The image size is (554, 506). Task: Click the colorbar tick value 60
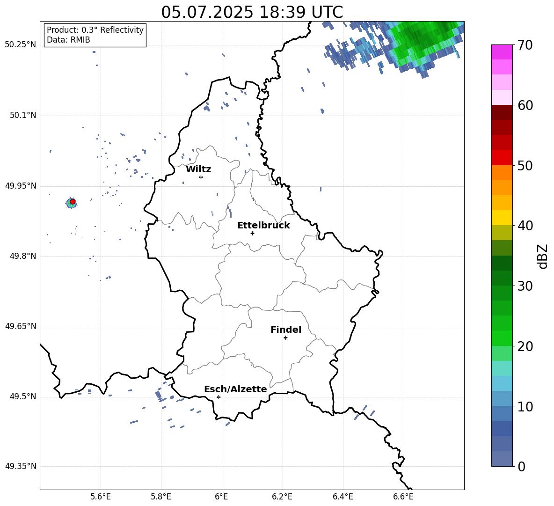525,105
